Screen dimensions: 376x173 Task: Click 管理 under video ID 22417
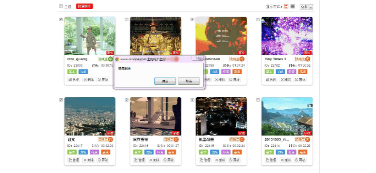point(74,160)
